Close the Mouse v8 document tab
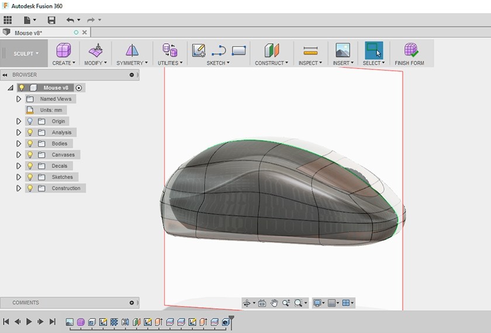The image size is (491, 333). [x=85, y=33]
